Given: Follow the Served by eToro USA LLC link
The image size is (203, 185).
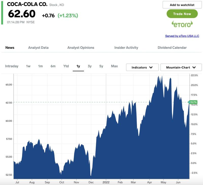Looking at the screenshot, I should coord(182,36).
